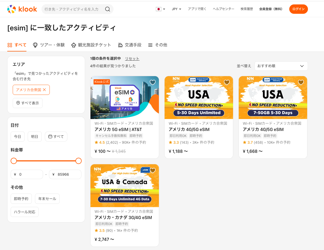Open the Klook eSIM AT&T thumbnail
This screenshot has height=250, width=324.
pyautogui.click(x=125, y=97)
